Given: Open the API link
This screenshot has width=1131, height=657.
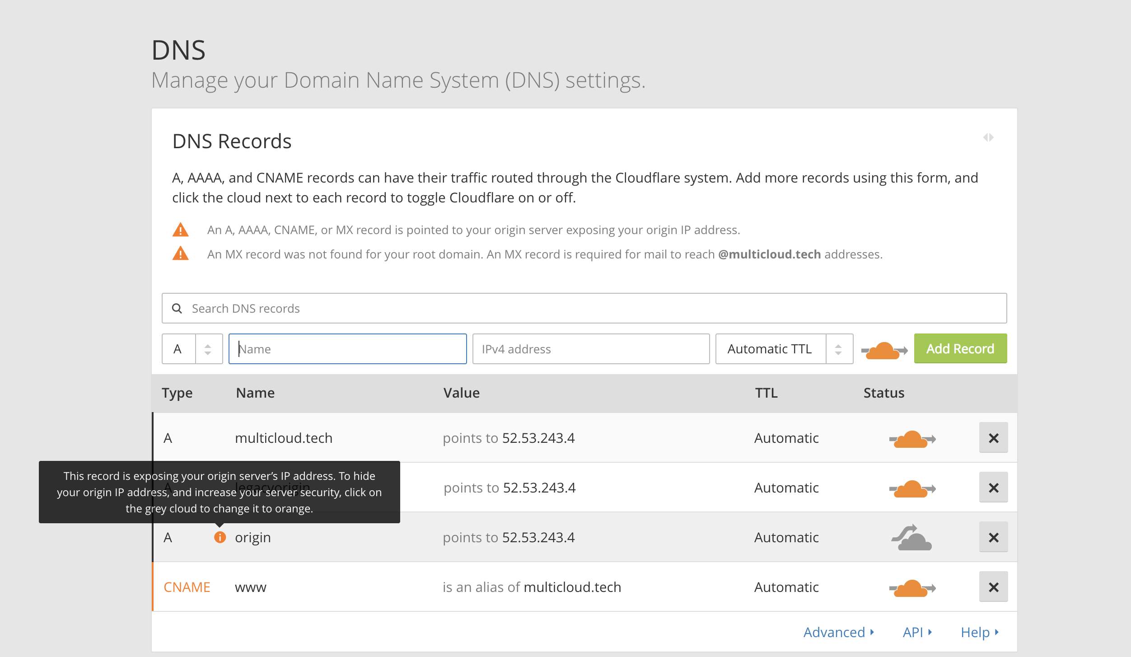Looking at the screenshot, I should (x=917, y=632).
